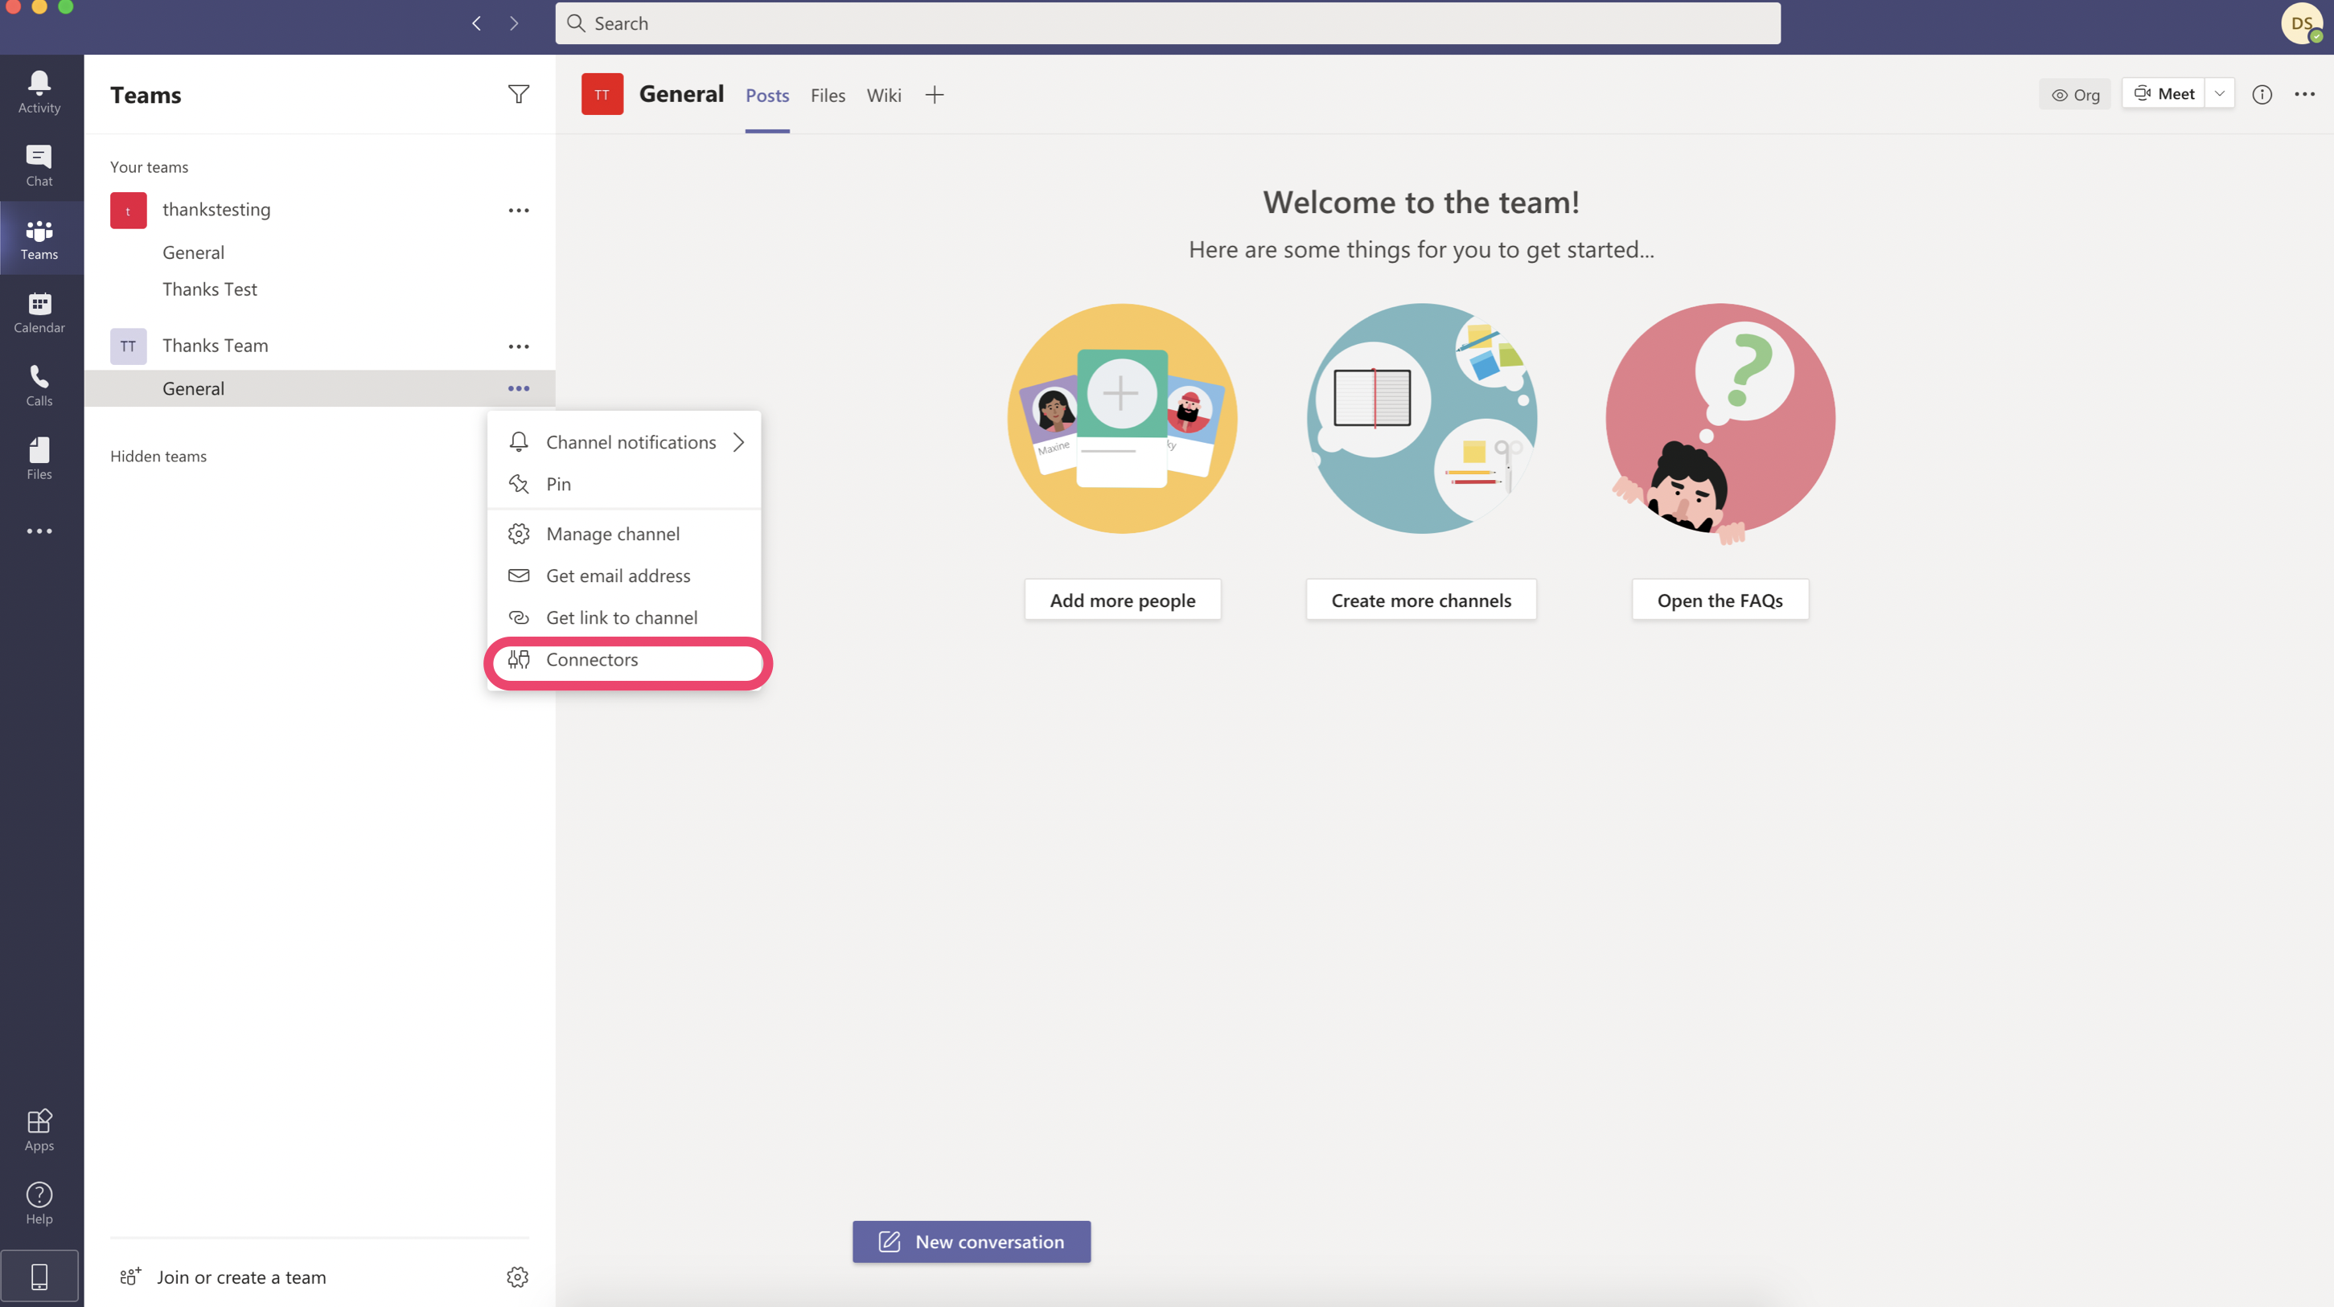The height and width of the screenshot is (1307, 2334).
Task: Click Add more people button
Action: point(1122,600)
